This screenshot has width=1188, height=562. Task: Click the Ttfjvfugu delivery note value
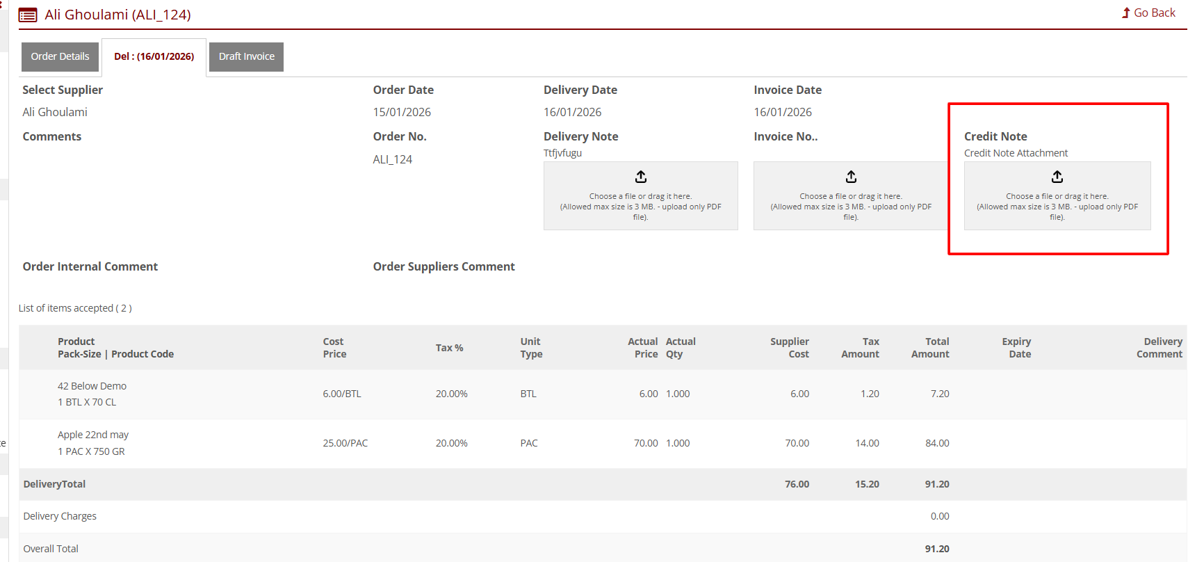[x=562, y=153]
